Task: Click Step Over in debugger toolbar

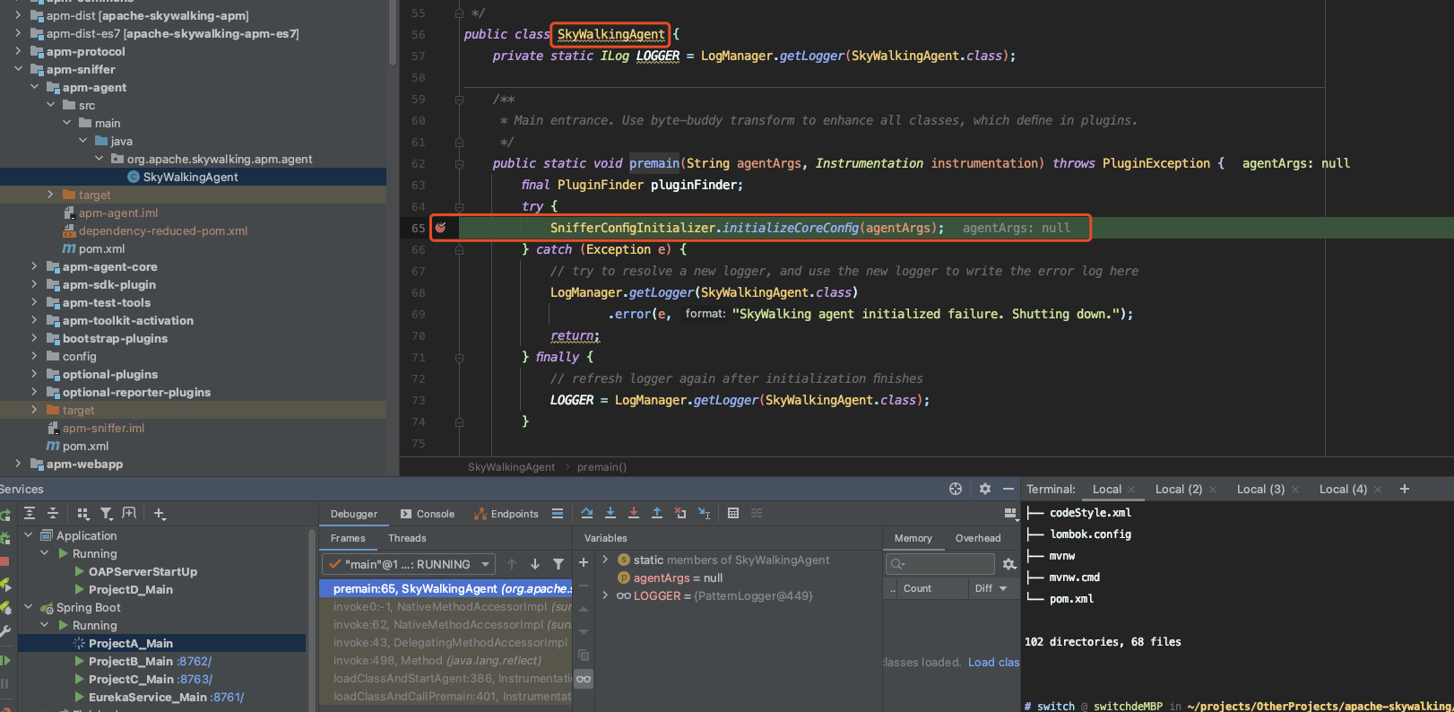Action: (x=587, y=513)
